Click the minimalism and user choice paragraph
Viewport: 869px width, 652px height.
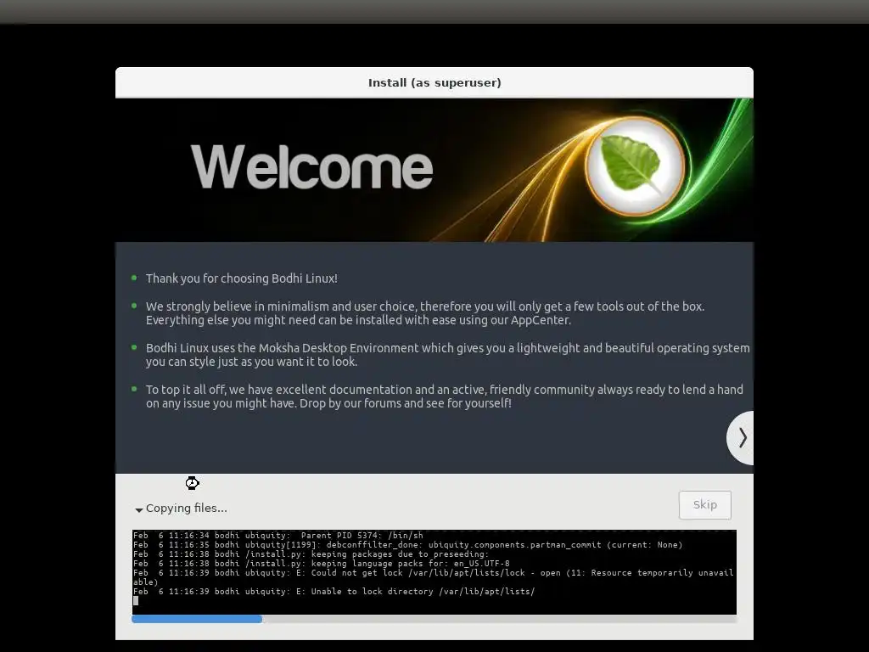point(425,313)
